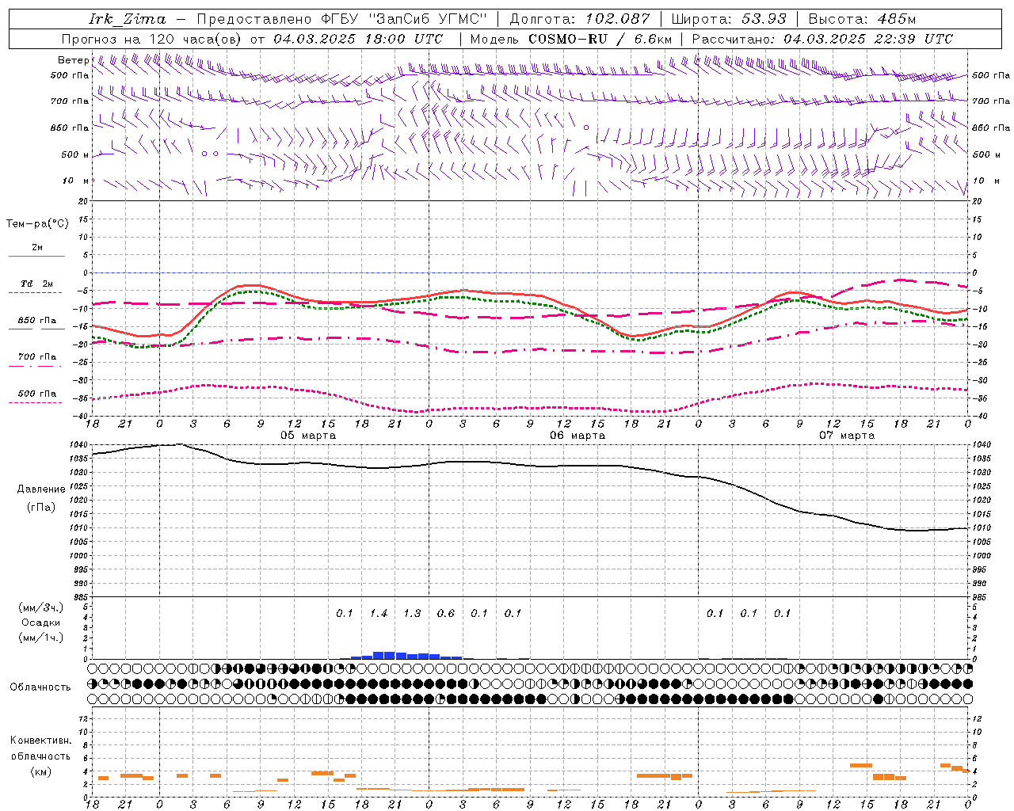Screen dimensions: 1014x811
Task: Click the 500 гПа temperature legend line sample
Action: 36,402
